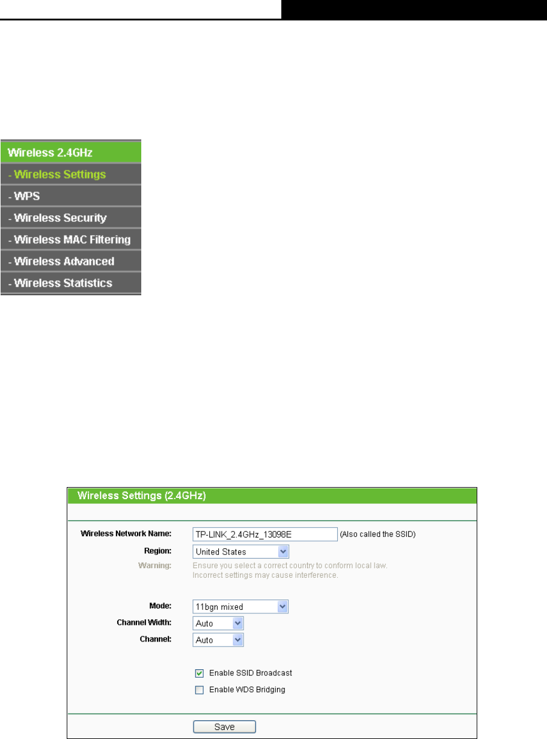The width and height of the screenshot is (547, 739).
Task: View Wireless Statistics page
Action: pyautogui.click(x=70, y=283)
